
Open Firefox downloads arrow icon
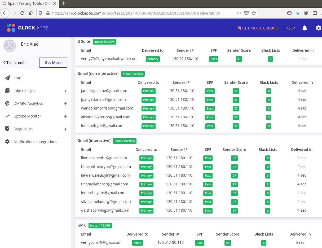tap(298, 13)
